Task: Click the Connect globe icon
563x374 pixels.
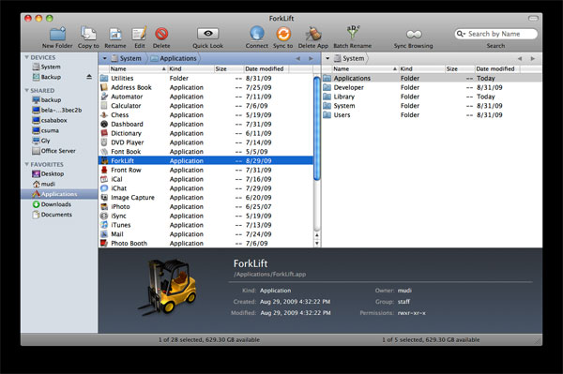Action: (x=257, y=34)
